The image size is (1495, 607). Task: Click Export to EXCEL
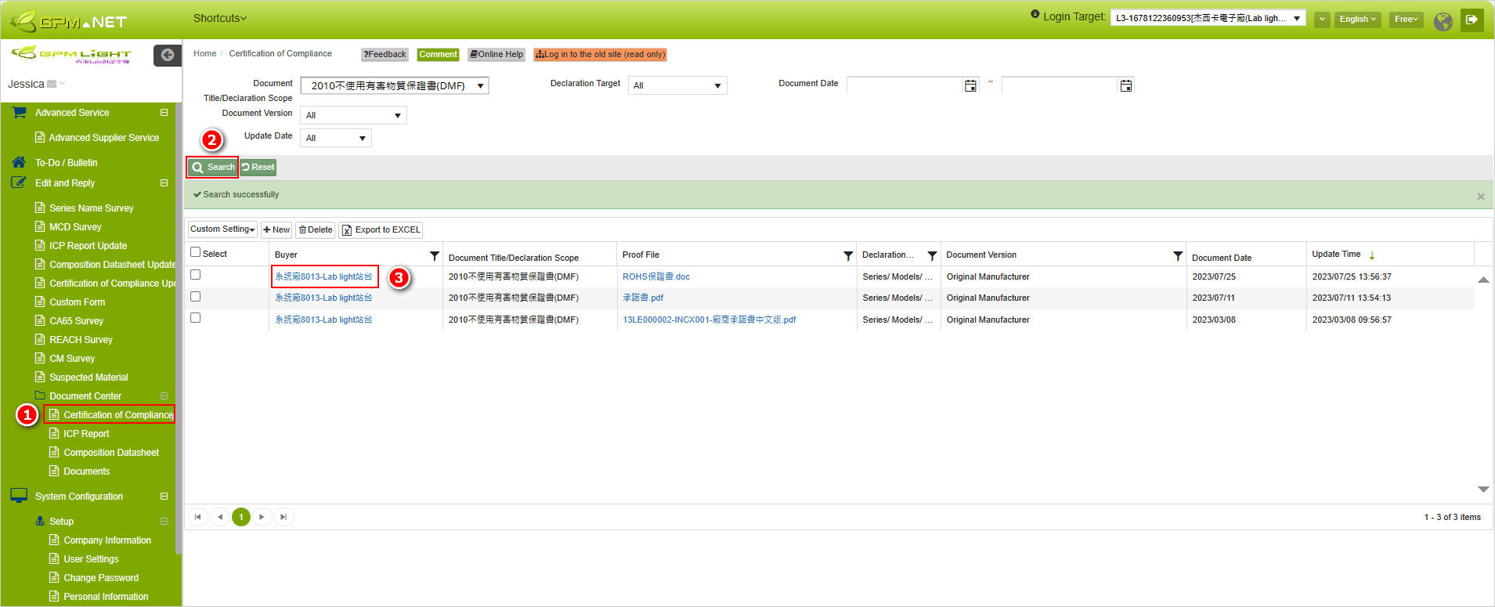tap(381, 229)
